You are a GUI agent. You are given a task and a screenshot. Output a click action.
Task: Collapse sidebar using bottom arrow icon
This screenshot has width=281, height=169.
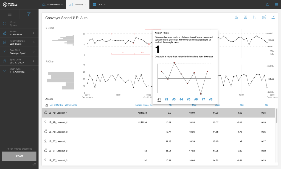34,165
